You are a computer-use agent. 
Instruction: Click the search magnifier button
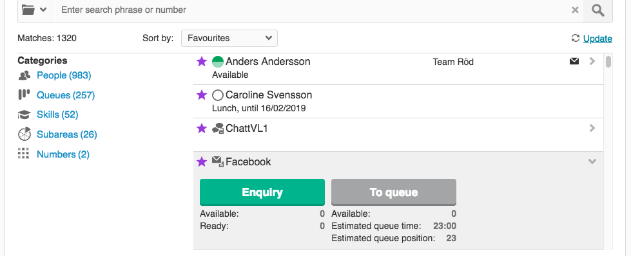coord(598,10)
